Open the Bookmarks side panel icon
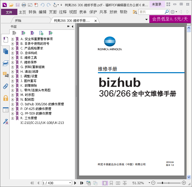The width and height of the screenshot is (192, 187). pos(6,40)
